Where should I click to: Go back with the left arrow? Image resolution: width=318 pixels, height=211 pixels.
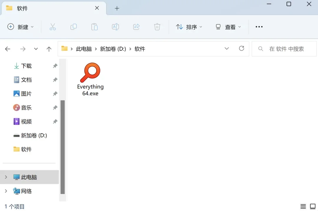click(x=8, y=49)
